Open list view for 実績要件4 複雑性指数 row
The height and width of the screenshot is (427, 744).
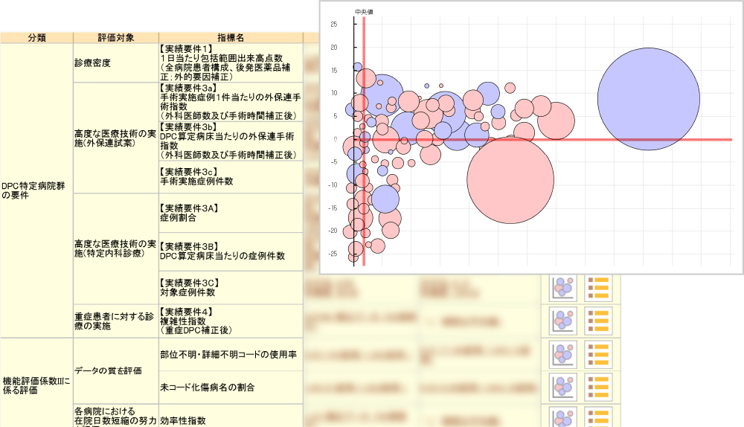tap(598, 321)
